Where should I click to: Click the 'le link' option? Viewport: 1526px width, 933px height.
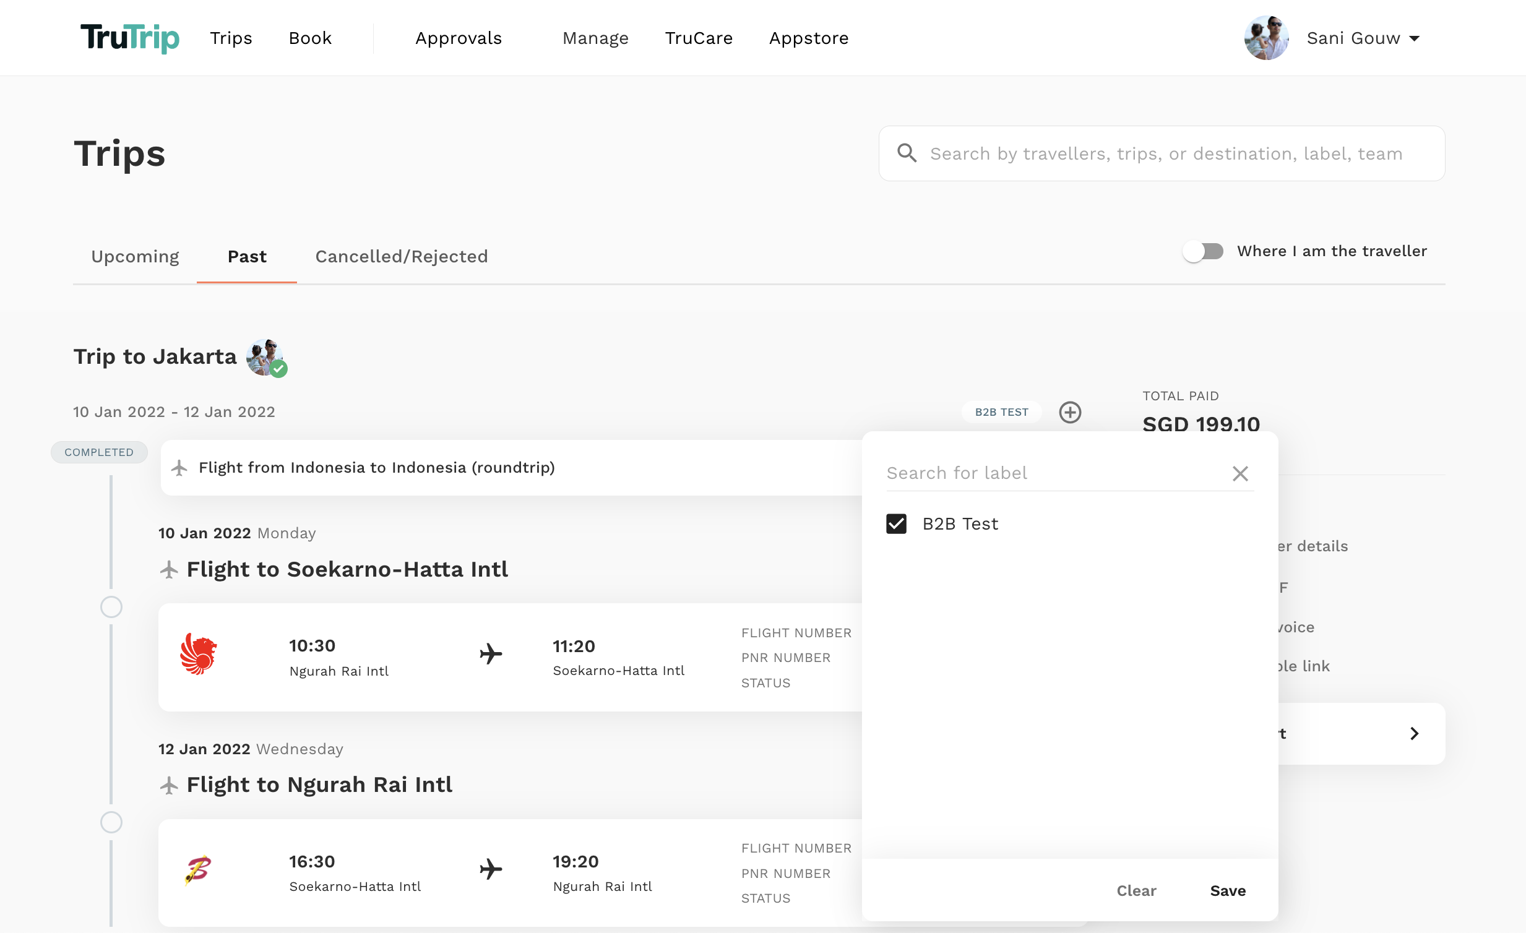(1304, 666)
